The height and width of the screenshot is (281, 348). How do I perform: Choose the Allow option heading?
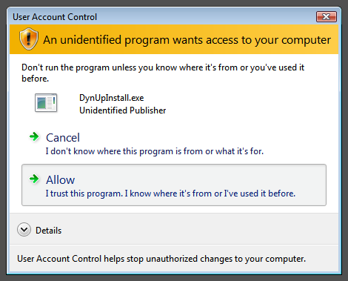(x=61, y=180)
